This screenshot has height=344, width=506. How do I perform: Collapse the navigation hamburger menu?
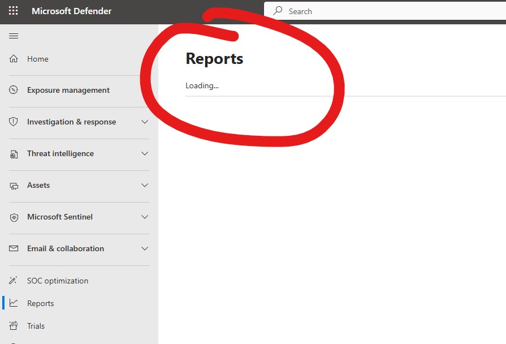[14, 36]
